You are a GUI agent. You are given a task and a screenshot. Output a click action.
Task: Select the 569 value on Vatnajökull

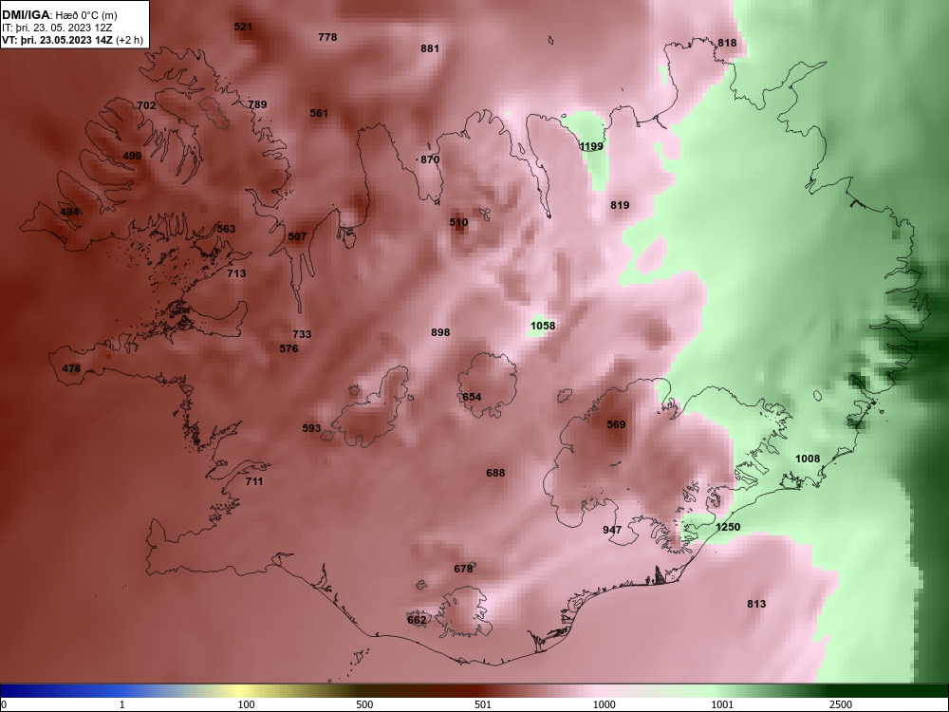(x=616, y=425)
